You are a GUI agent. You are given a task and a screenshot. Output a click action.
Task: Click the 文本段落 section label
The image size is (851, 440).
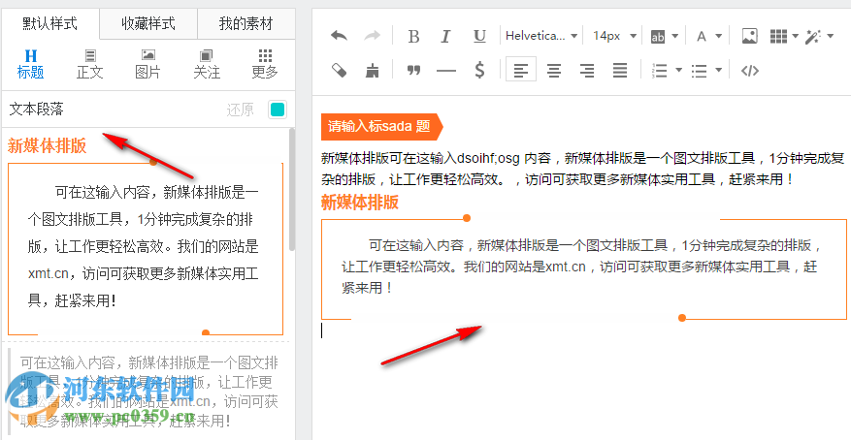click(x=36, y=110)
